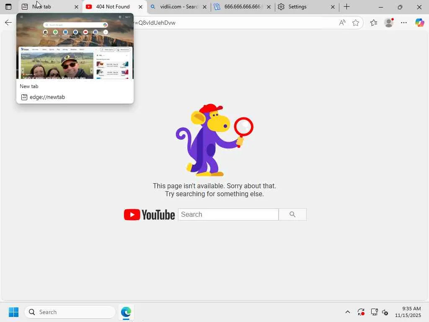429x322 pixels.
Task: Close the 404 Not Found tab
Action: click(141, 7)
